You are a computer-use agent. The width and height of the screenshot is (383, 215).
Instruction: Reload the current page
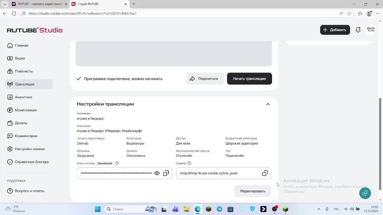pyautogui.click(x=14, y=13)
